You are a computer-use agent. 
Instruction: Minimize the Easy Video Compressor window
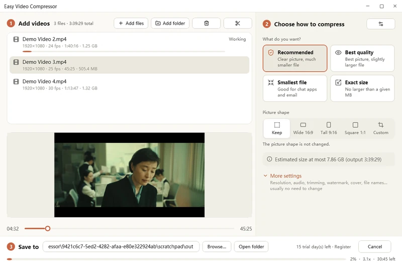368,6
